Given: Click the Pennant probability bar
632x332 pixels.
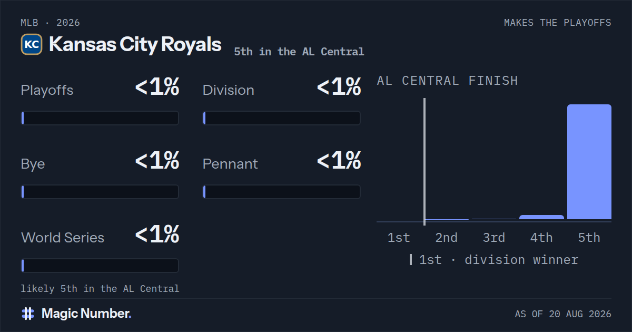Looking at the screenshot, I should click(282, 192).
